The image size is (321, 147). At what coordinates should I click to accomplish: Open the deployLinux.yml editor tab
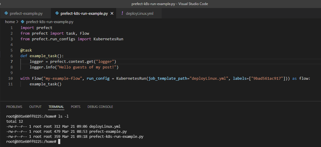click(x=139, y=14)
